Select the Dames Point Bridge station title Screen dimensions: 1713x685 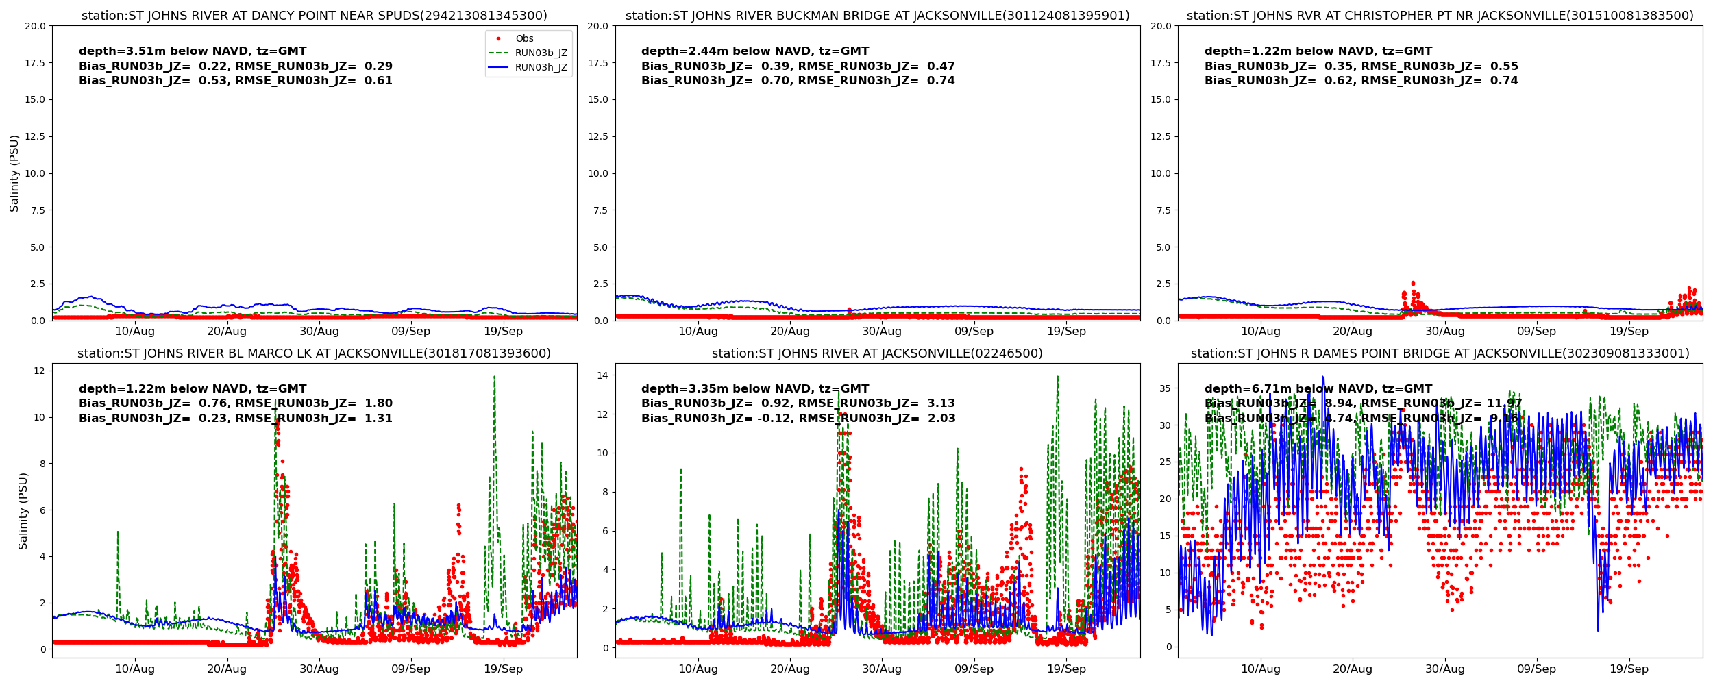coord(1440,353)
